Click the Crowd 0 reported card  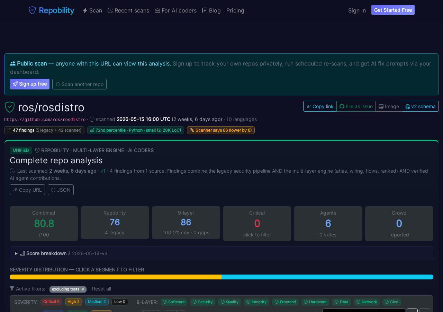click(x=399, y=224)
